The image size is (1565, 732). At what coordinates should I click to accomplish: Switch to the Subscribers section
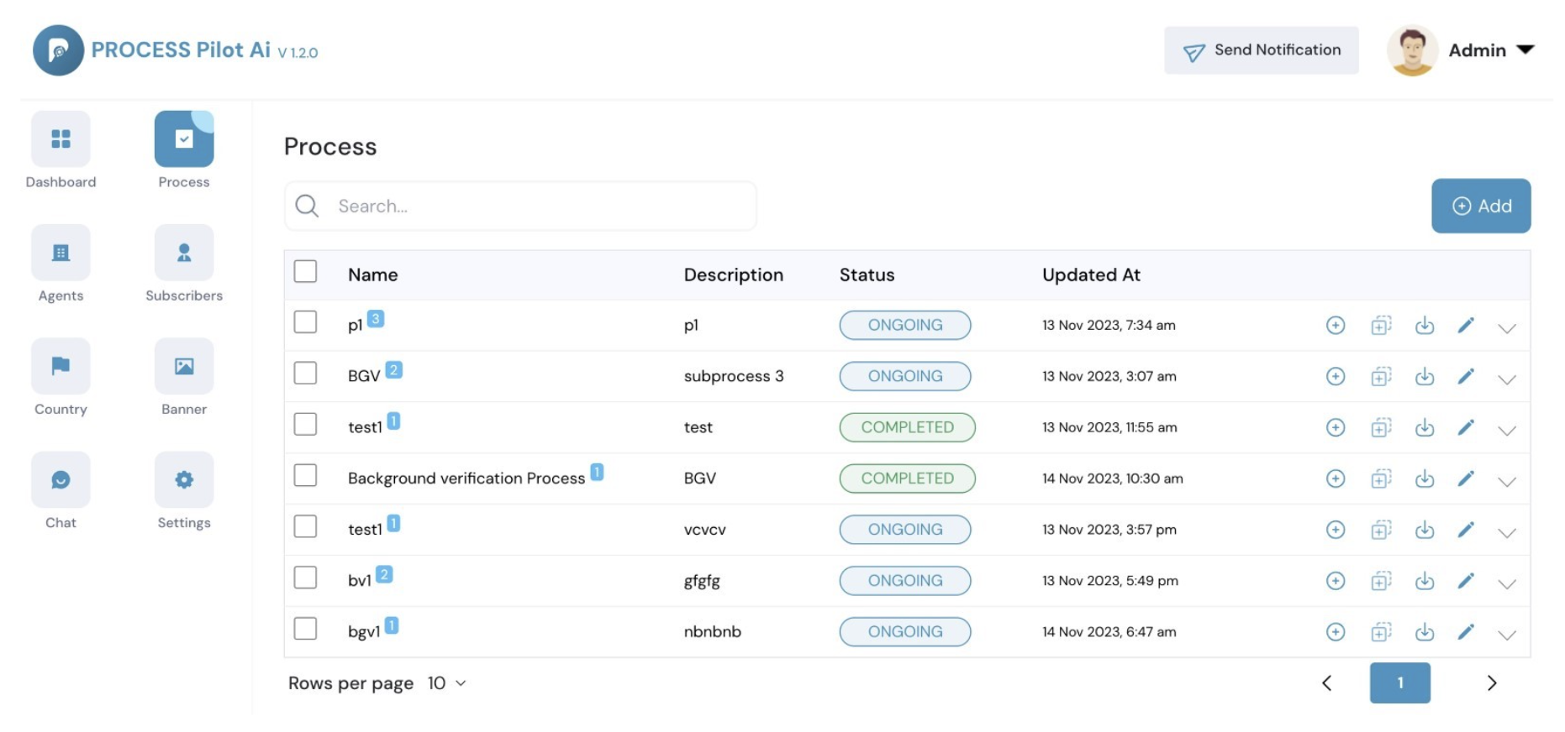coord(184,253)
